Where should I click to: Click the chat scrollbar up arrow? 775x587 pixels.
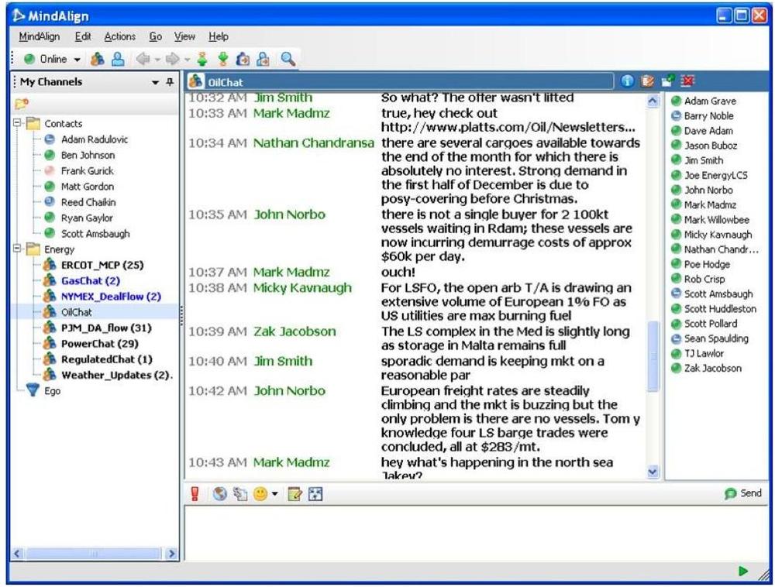pos(653,101)
